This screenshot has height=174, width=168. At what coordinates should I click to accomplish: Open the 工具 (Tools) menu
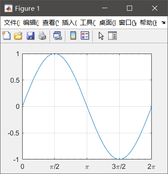(x=88, y=23)
